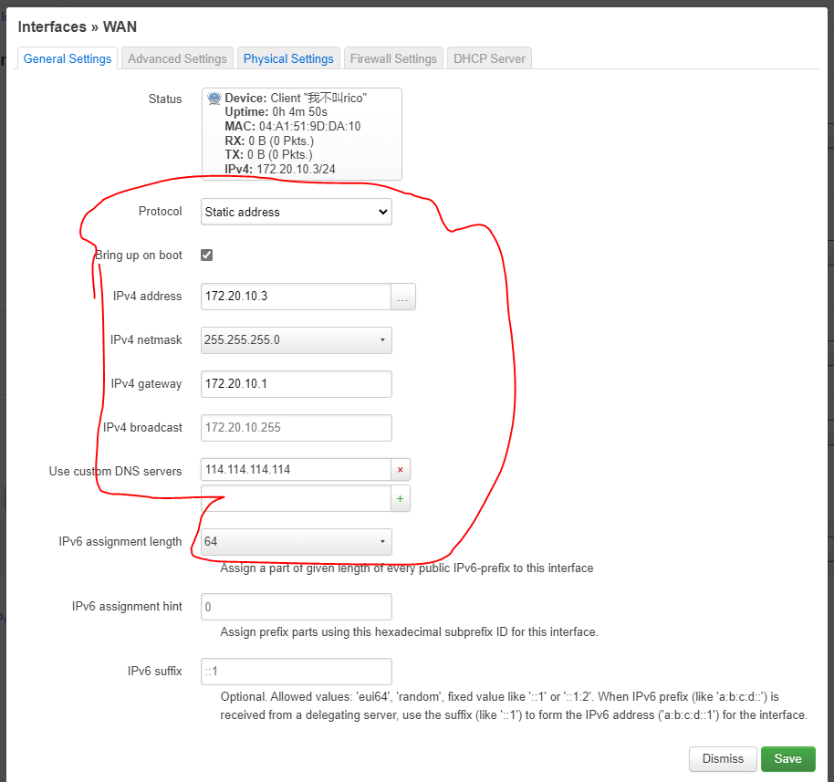The height and width of the screenshot is (782, 834).
Task: Expand the IPv6 assignment length dropdown
Action: 297,541
